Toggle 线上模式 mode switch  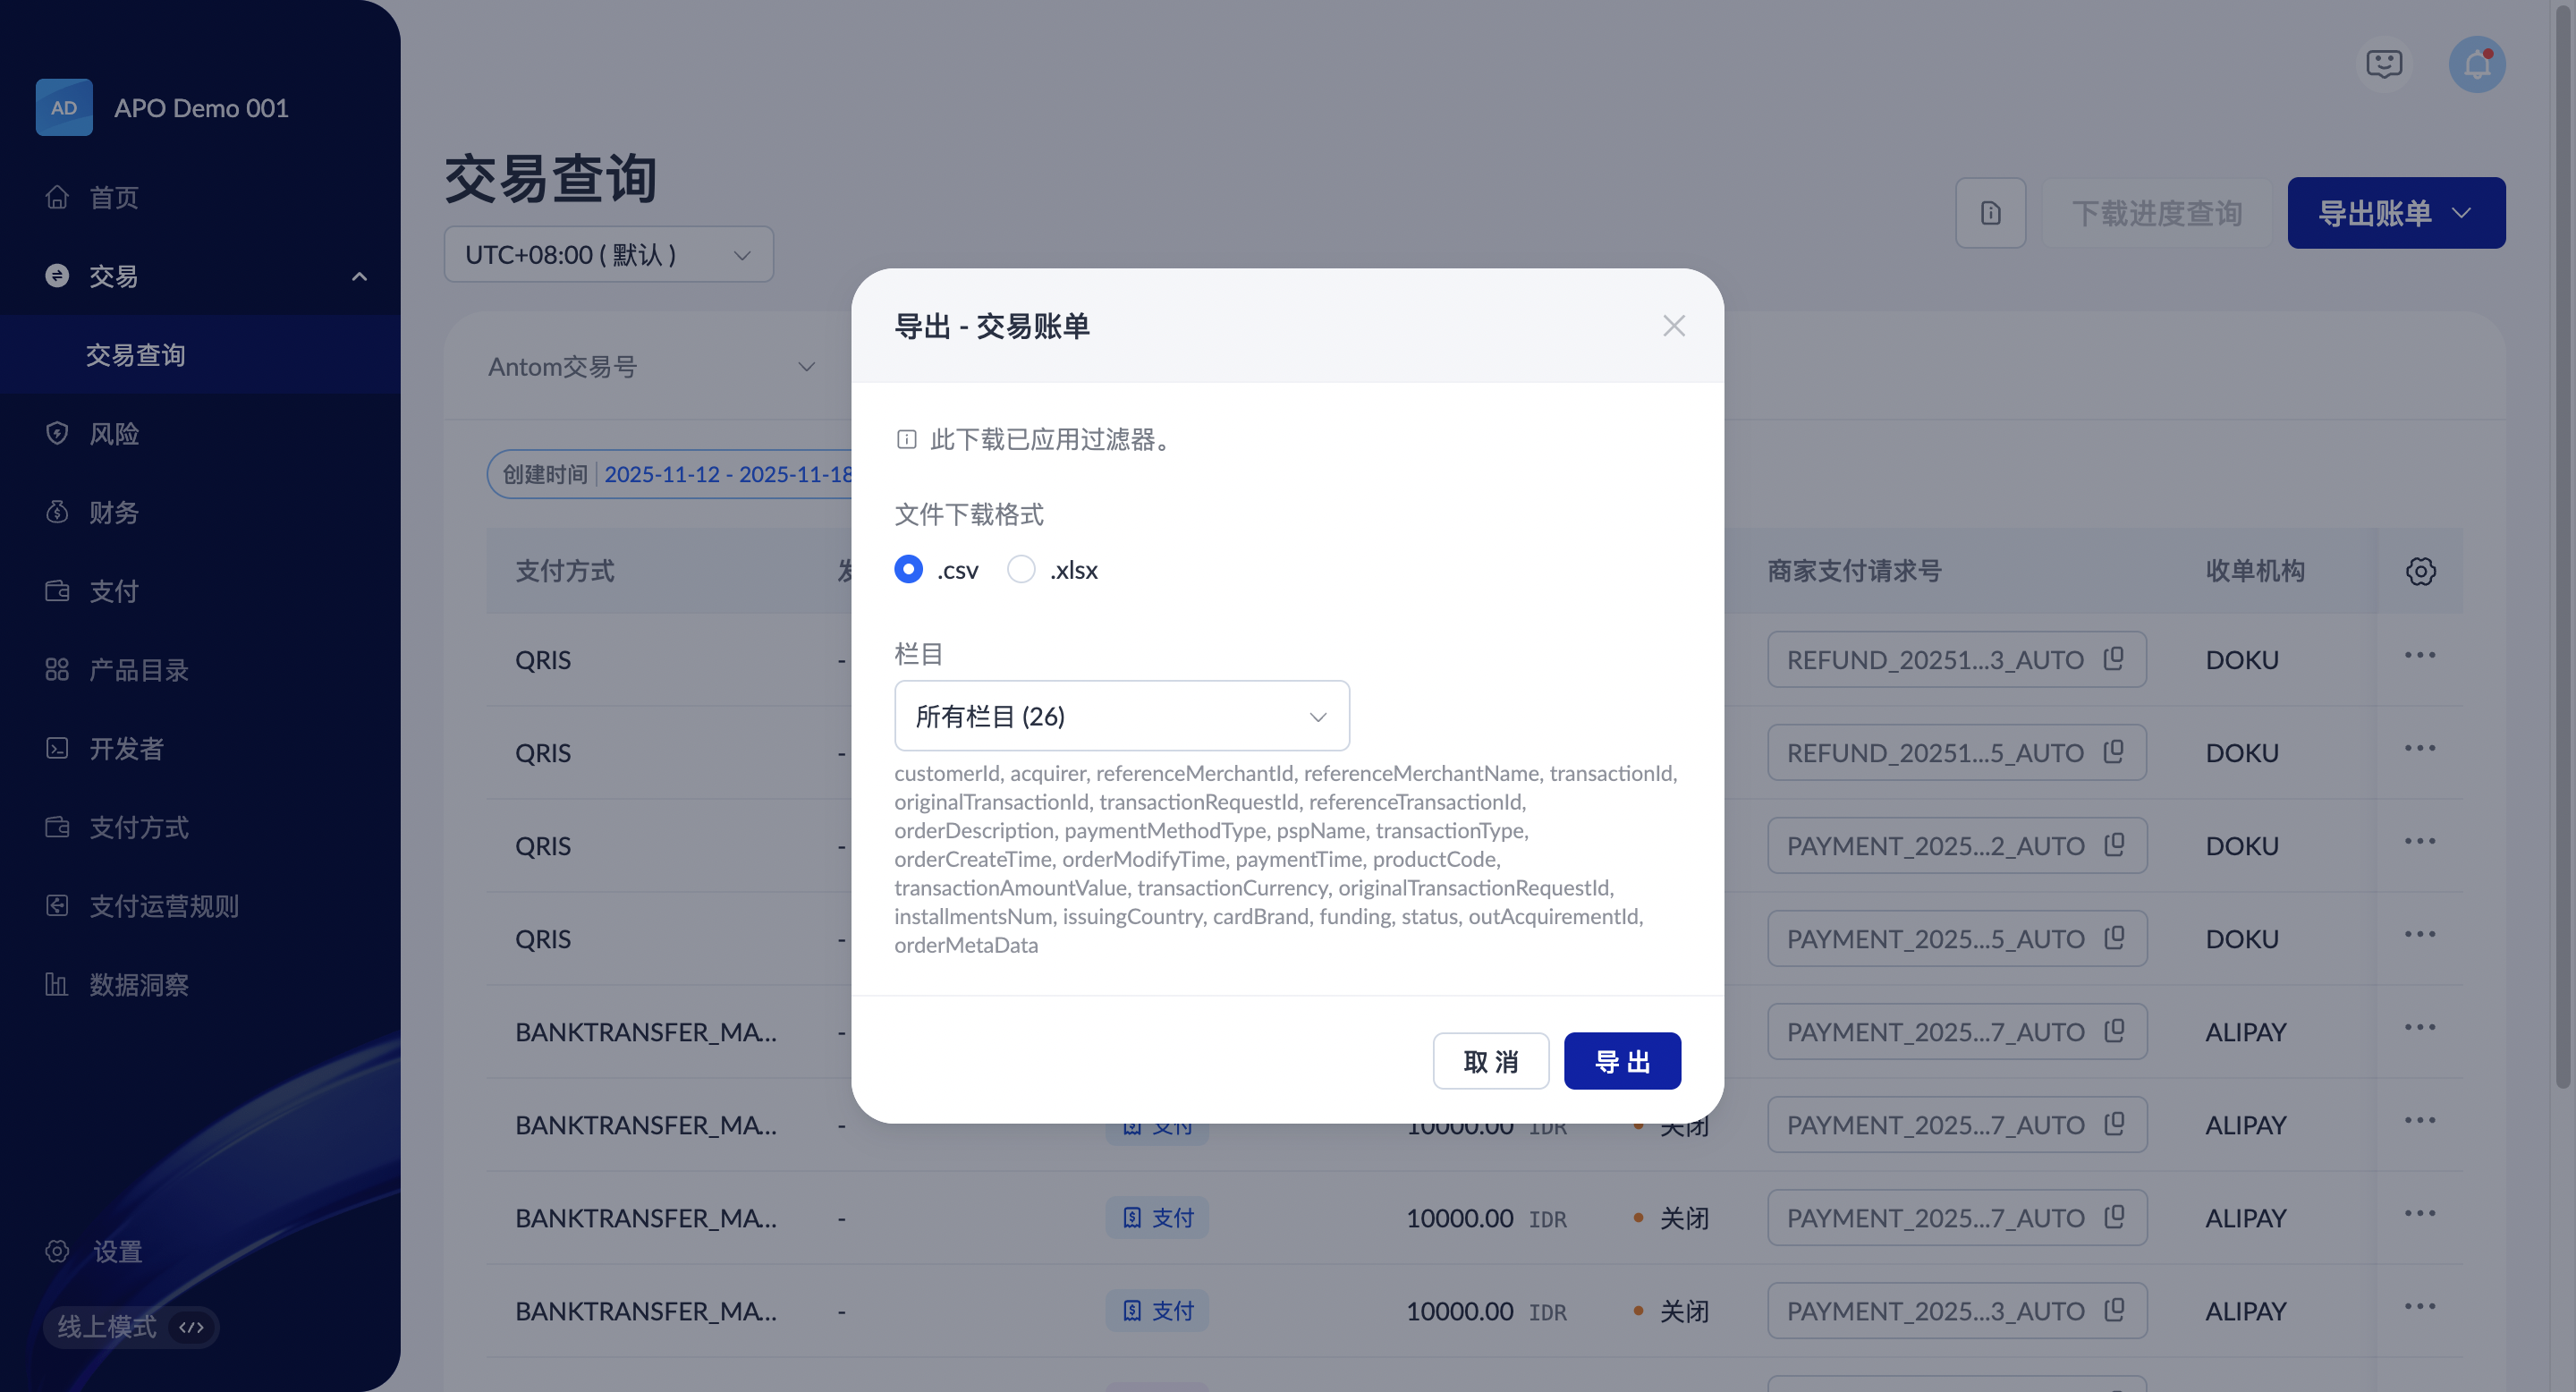[131, 1327]
